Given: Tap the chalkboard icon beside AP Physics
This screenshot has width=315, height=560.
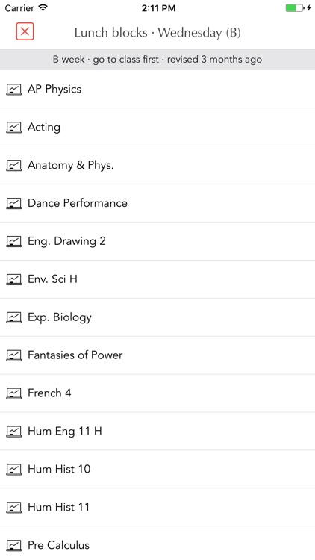Looking at the screenshot, I should [13, 89].
